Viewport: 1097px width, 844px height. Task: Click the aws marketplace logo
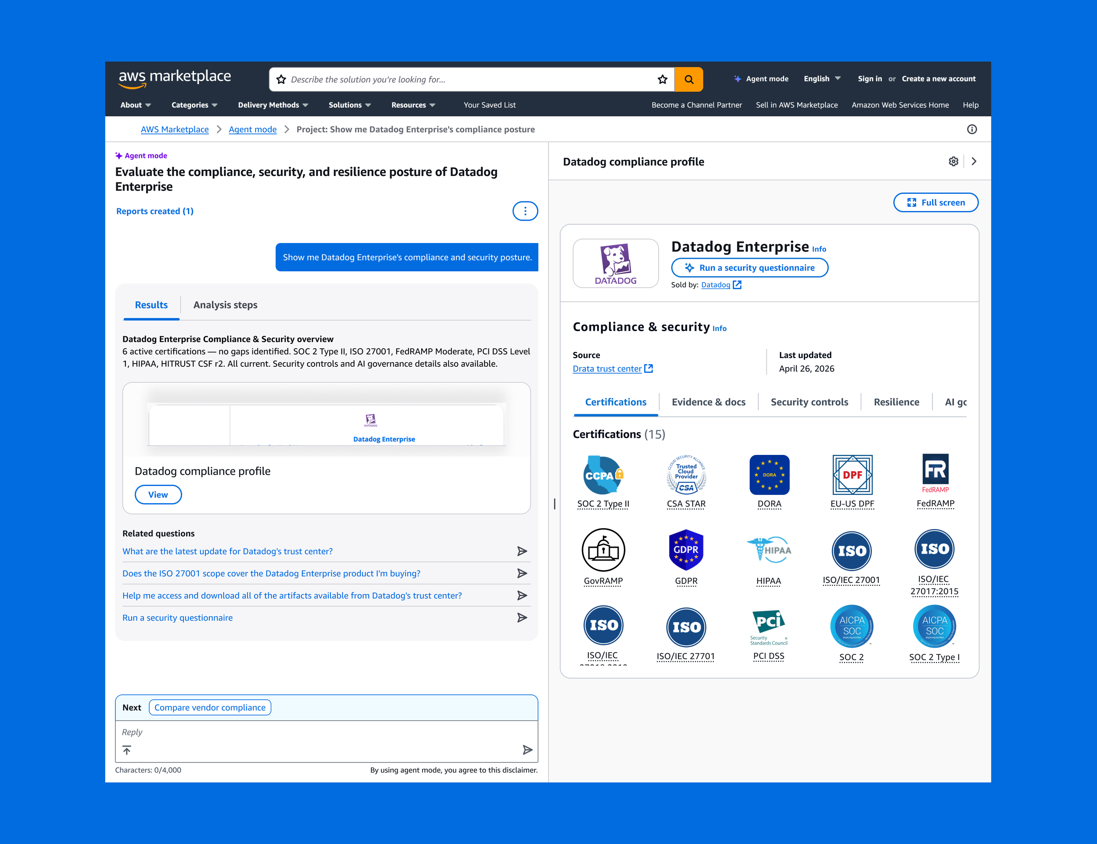coord(174,79)
